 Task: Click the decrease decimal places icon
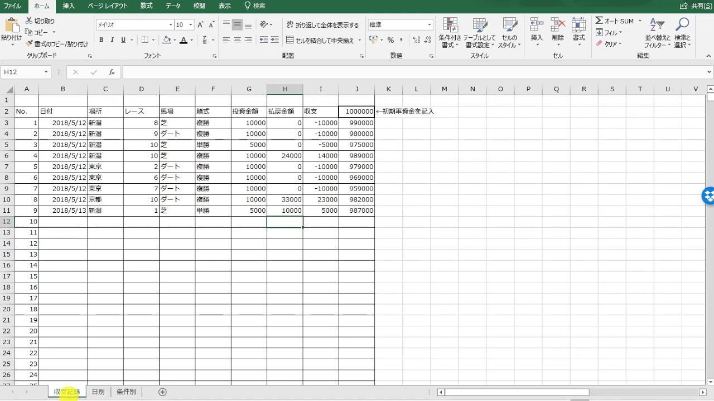[428, 40]
